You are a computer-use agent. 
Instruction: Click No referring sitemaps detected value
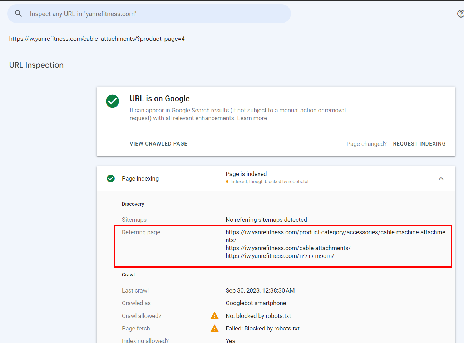[266, 220]
